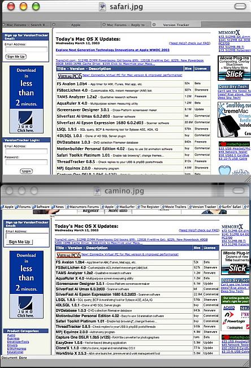Click toolbar pill button in camino.jpg window
Viewport: 251px width, 368px height.
coord(239,191)
